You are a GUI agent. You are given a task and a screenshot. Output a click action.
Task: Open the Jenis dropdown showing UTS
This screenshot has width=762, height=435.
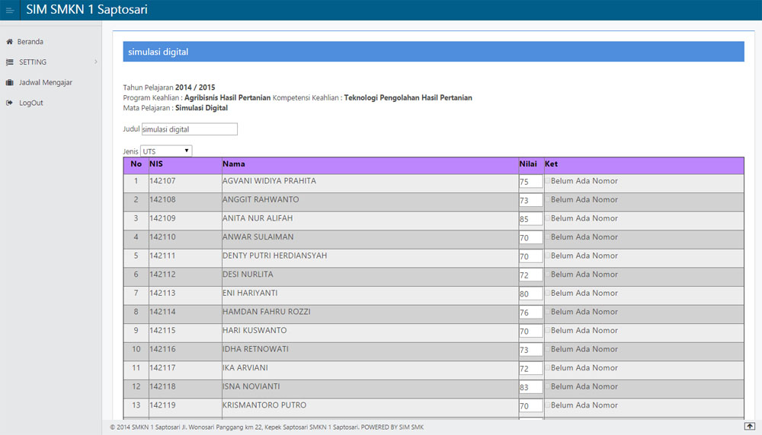pos(166,151)
